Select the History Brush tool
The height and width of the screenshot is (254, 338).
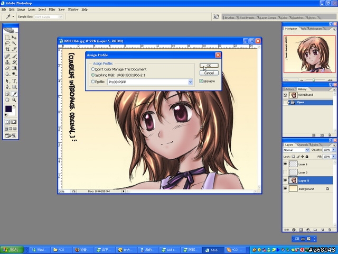[14, 62]
